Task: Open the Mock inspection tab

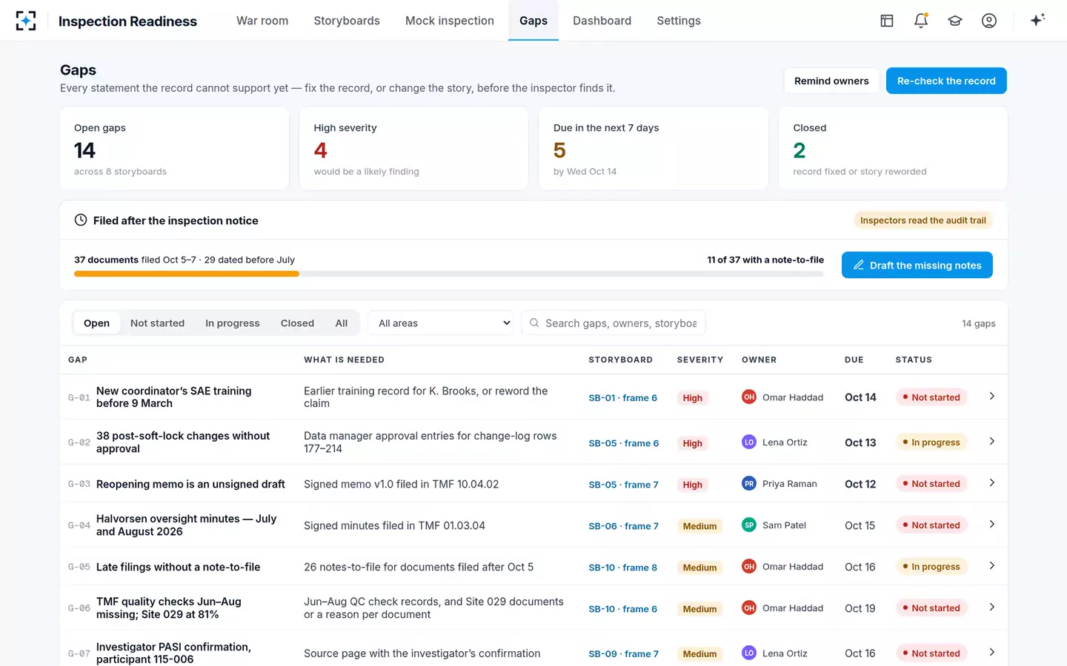Action: coord(450,21)
